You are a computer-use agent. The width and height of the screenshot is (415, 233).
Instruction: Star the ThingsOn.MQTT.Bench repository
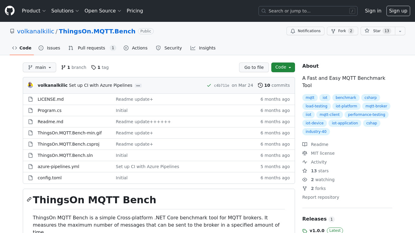click(378, 31)
